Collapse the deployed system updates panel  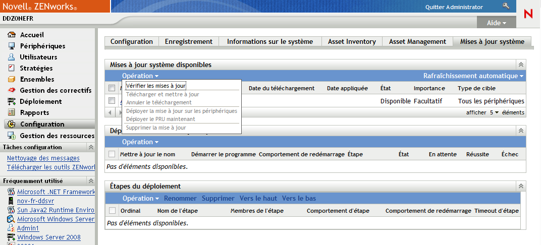[521, 131]
